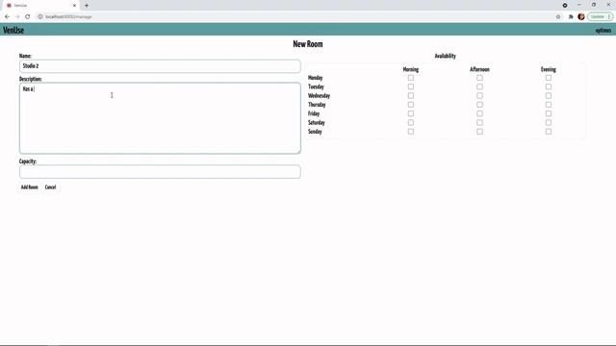Check Monday Evening availability
This screenshot has height=346, width=616.
[x=549, y=78]
